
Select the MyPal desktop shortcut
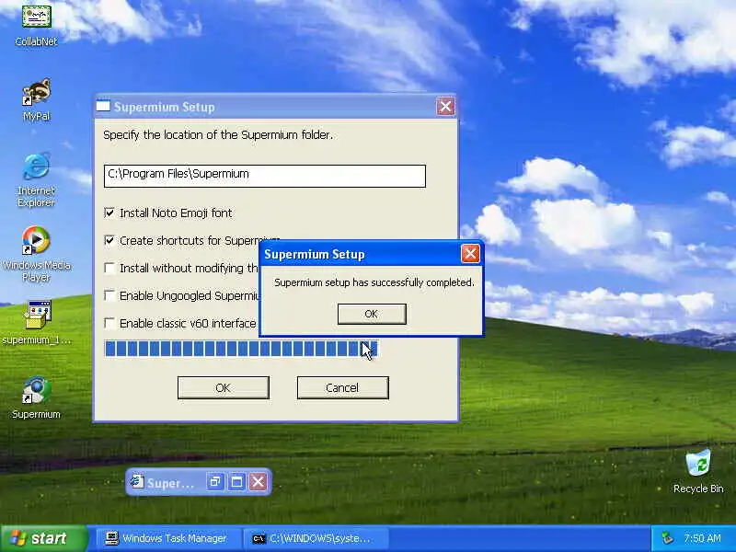pyautogui.click(x=36, y=99)
